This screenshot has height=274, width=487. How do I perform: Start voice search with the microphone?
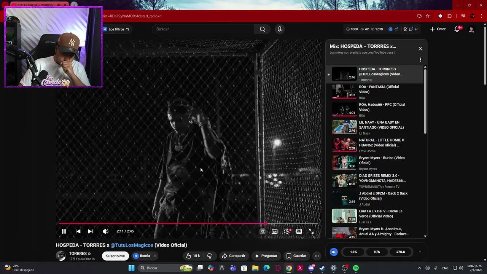[x=280, y=29]
